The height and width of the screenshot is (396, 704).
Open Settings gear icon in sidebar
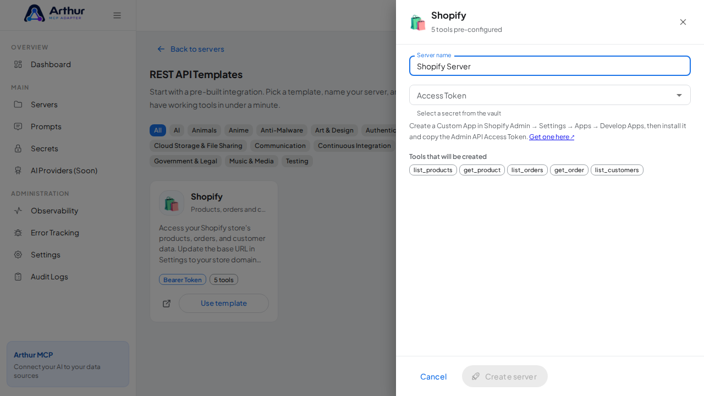(18, 255)
